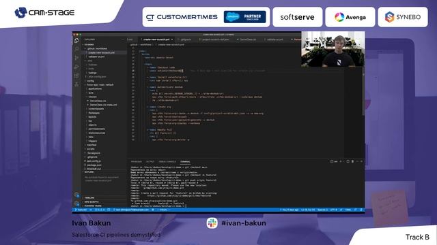
Task: Click the Slack logo beside #ivan-bakun
Action: (212, 223)
